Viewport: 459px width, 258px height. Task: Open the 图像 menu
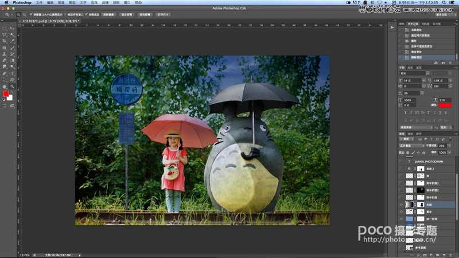pyautogui.click(x=61, y=2)
